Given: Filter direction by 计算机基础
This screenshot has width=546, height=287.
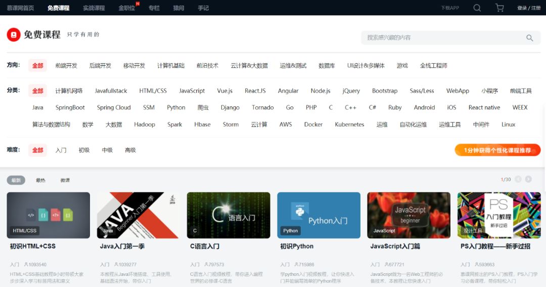Looking at the screenshot, I should click(171, 66).
